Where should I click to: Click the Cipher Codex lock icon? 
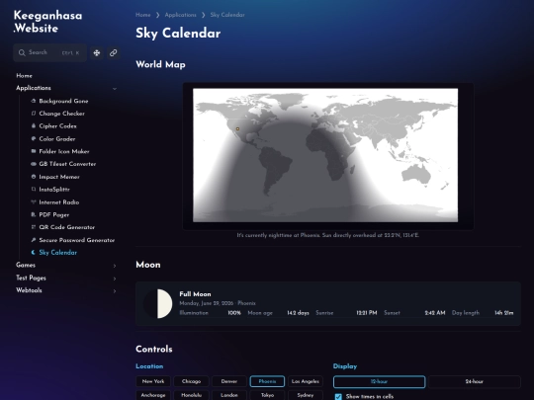pos(34,125)
